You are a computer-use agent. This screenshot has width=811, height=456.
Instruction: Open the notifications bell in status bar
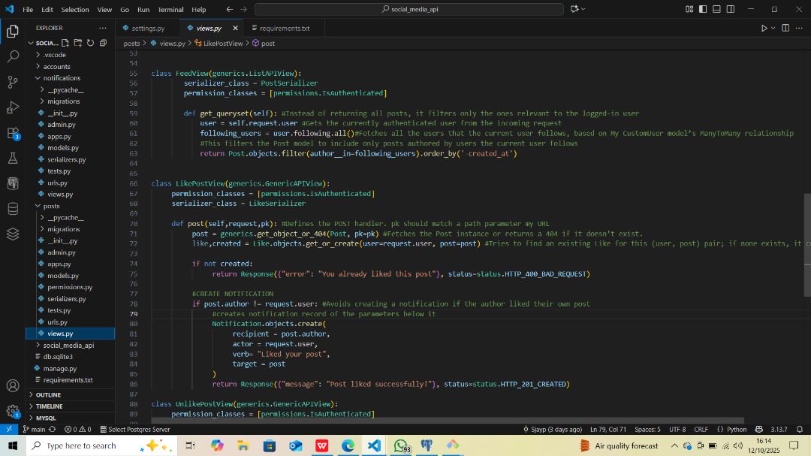pyautogui.click(x=800, y=429)
